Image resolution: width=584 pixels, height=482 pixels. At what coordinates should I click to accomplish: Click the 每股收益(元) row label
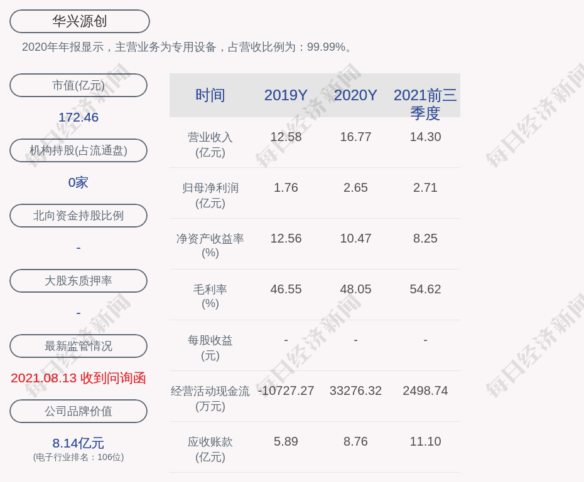point(210,348)
